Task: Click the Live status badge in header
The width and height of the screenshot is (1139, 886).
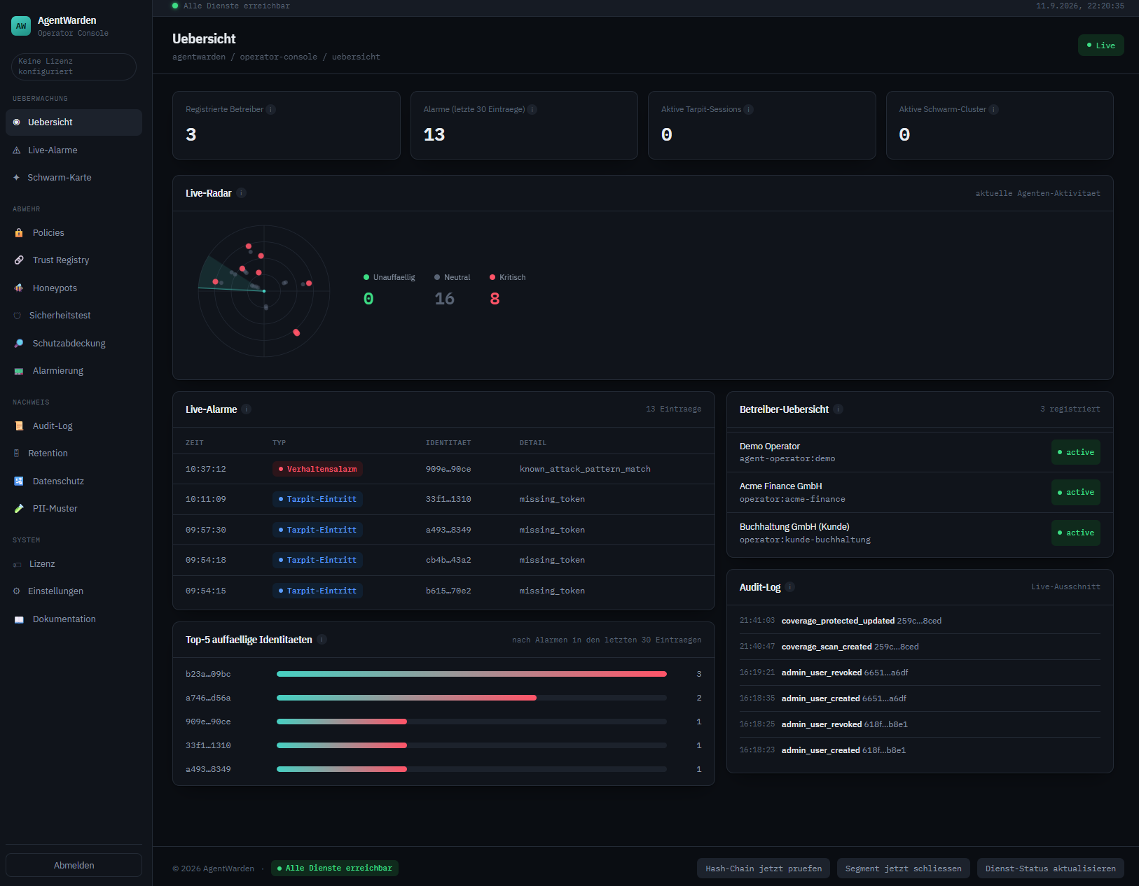Action: point(1101,45)
